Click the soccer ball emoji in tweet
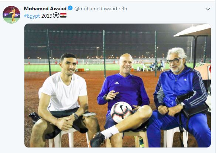This screenshot has height=153, width=216. (56, 15)
